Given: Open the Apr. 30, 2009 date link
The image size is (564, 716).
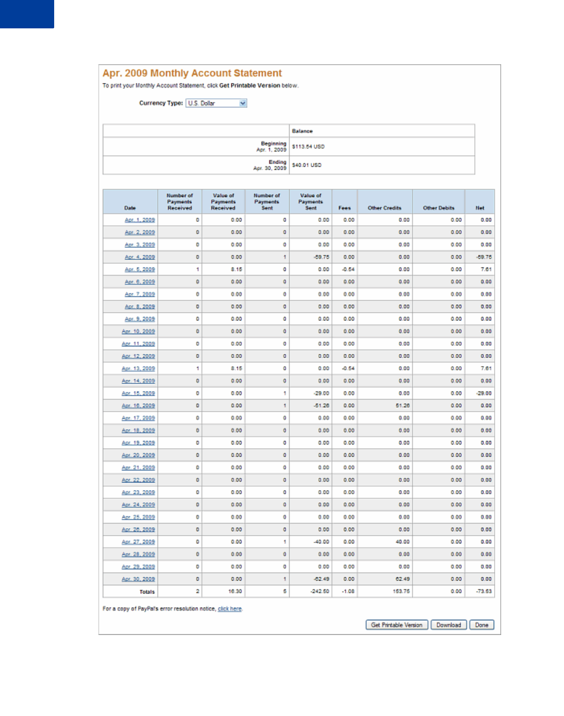Looking at the screenshot, I should [138, 580].
